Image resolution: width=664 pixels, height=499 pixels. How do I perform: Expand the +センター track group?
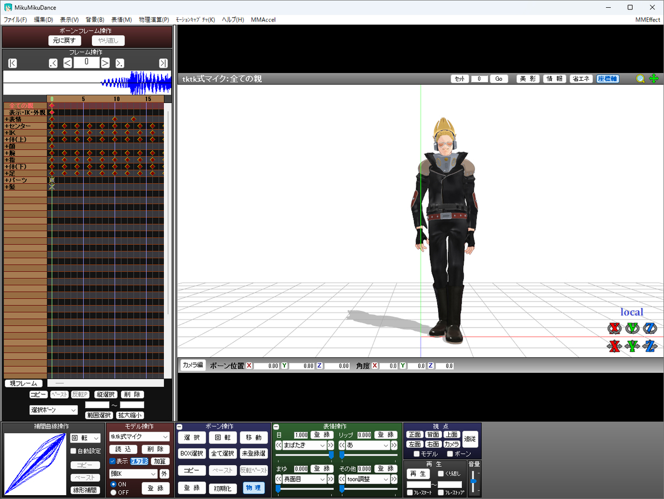pos(7,126)
